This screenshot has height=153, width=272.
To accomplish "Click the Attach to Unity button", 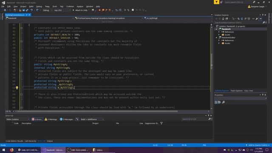I will (80, 10).
